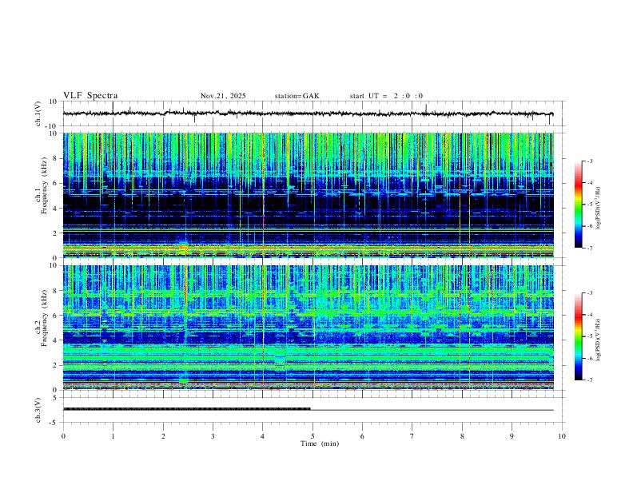This screenshot has height=489, width=633.
Task: Click the "start UT = 2 :0 :0" text
Action: tap(386, 96)
